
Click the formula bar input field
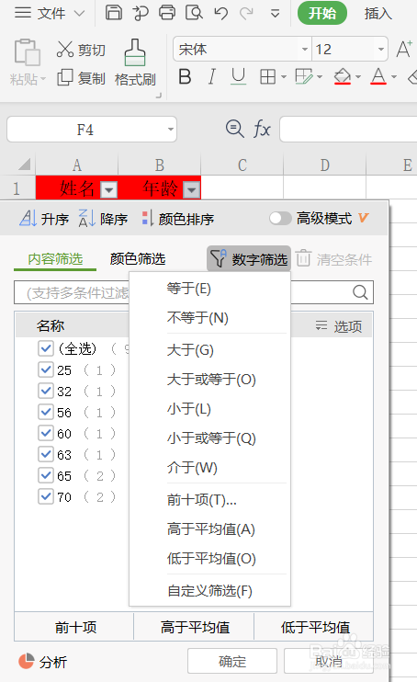coord(348,130)
